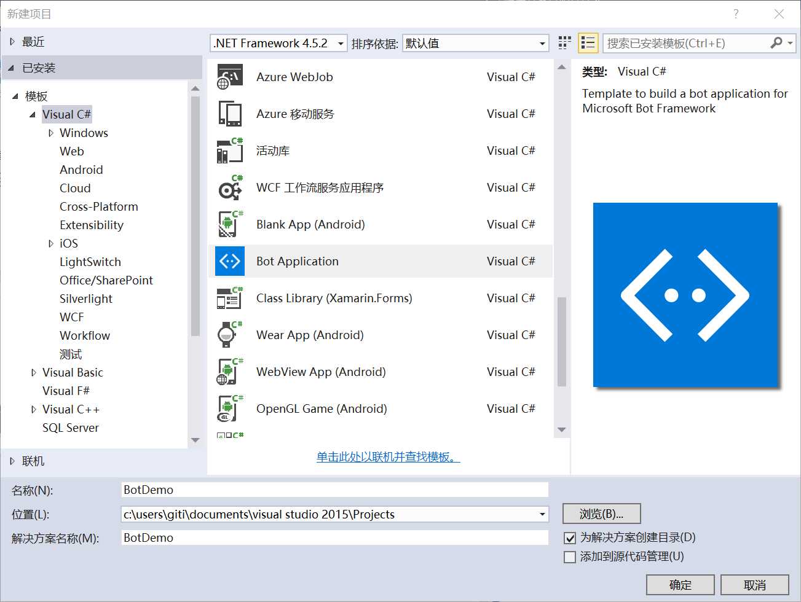The image size is (801, 602).
Task: Select the WebView App (Android) icon
Action: pos(230,372)
